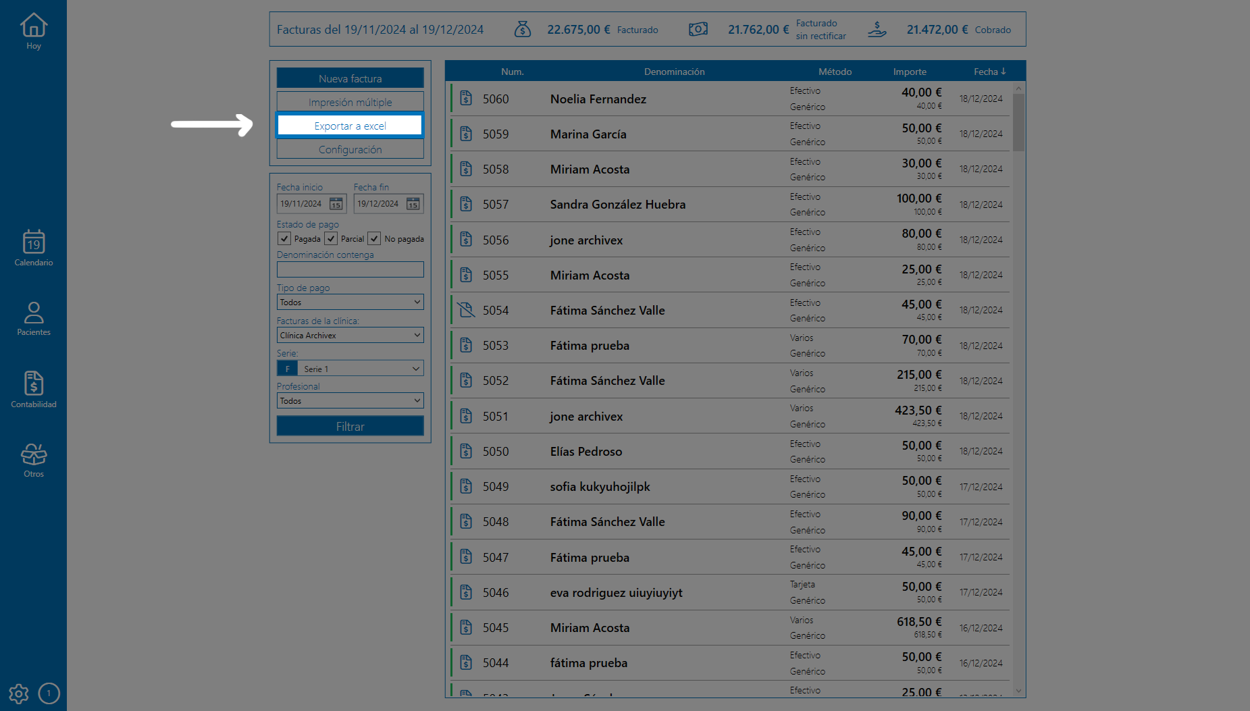Screen dimensions: 1250x711
Task: Expand the Tipo de pago dropdown
Action: tap(350, 302)
